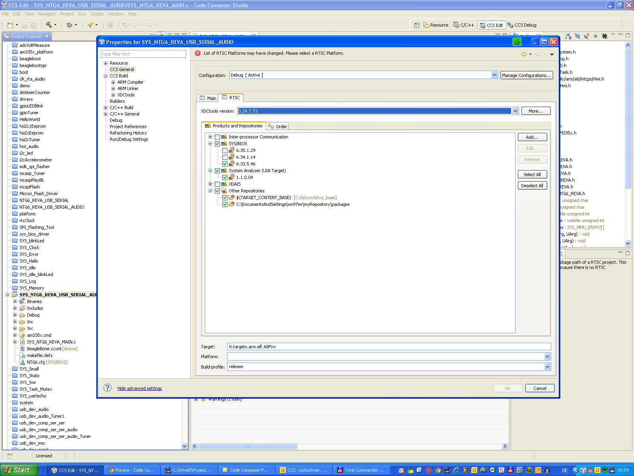Viewport: 634px width, 476px height.
Task: Uncheck the 6.33.5.46 version checkbox
Action: coord(225,164)
